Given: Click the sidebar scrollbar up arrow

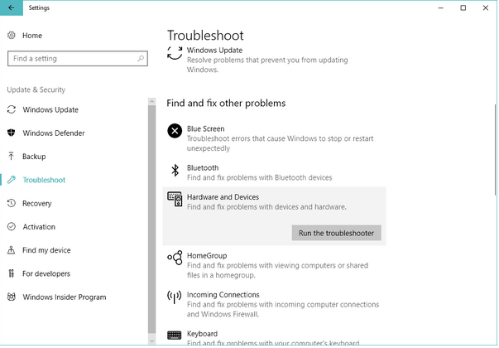Looking at the screenshot, I should coord(151,102).
